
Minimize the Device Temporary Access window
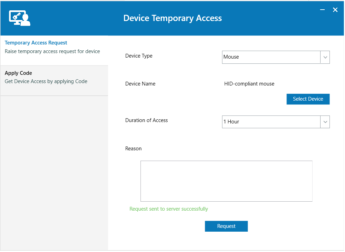click(x=322, y=10)
